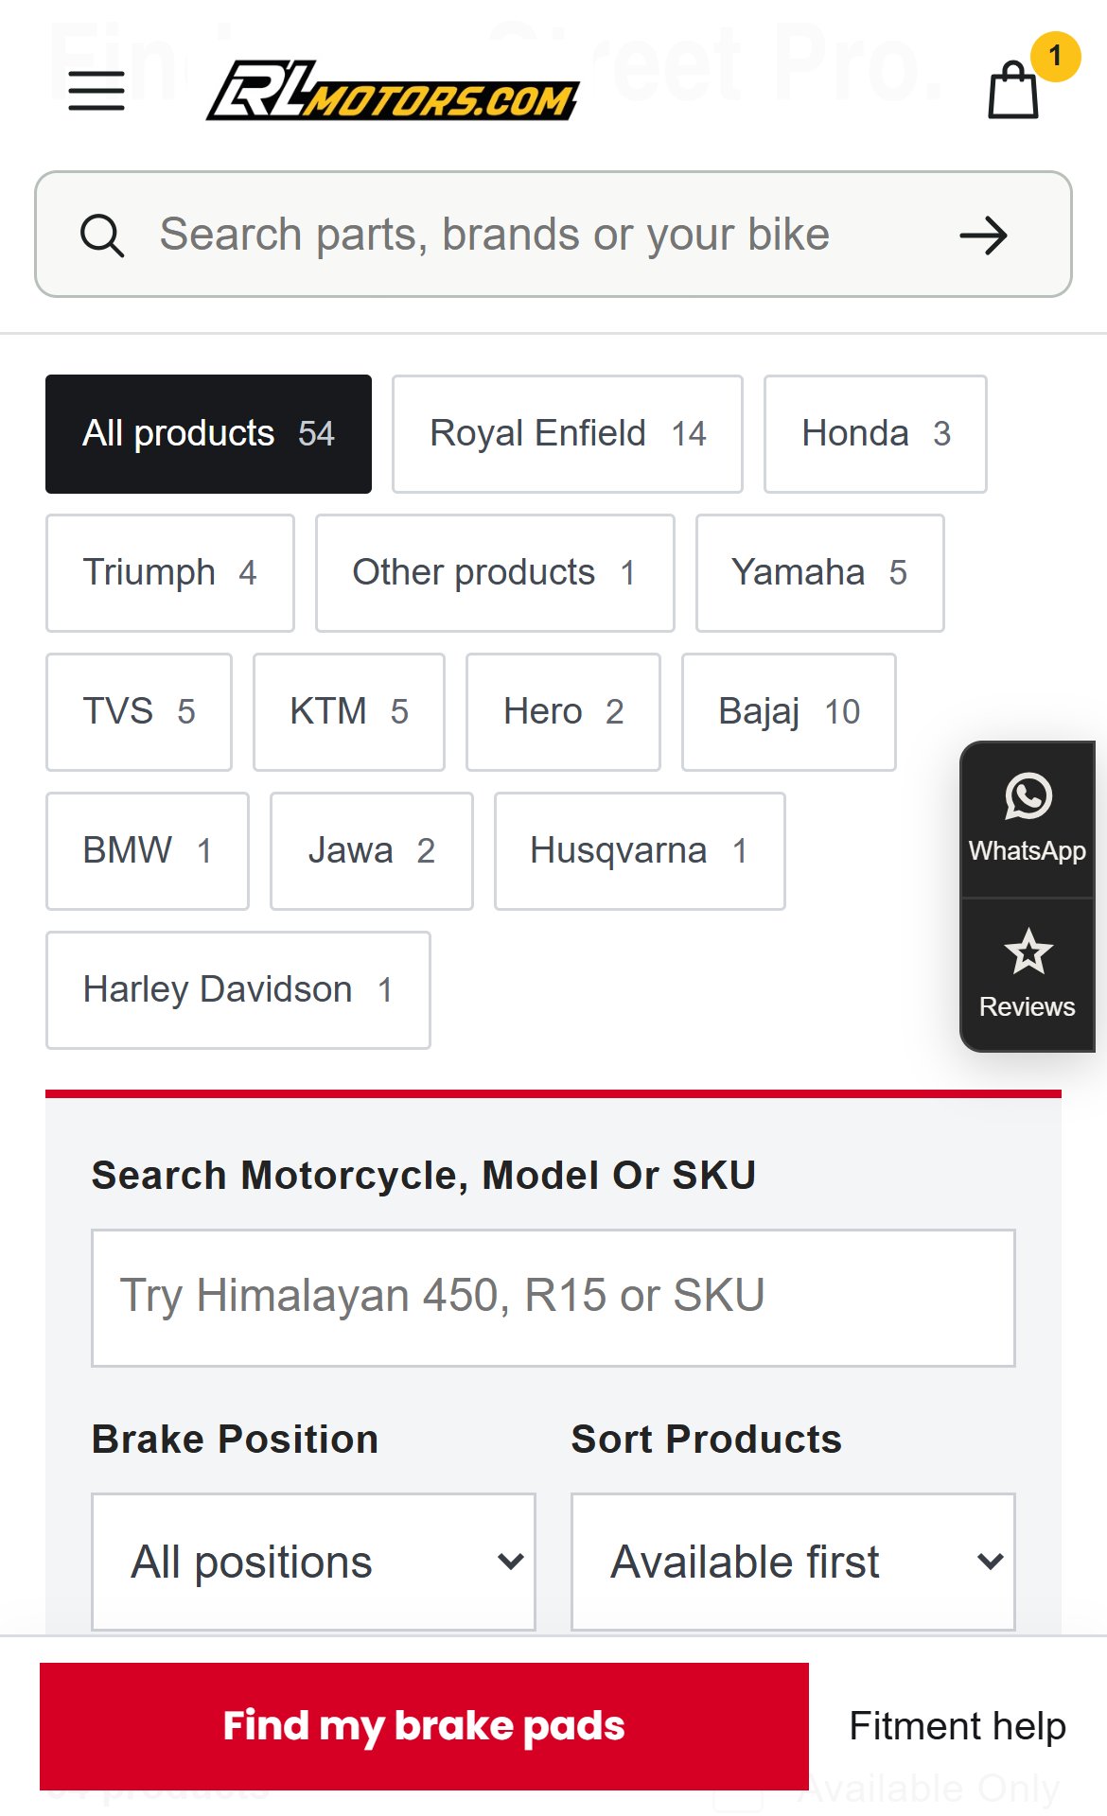
Task: Open the Reviews star widget
Action: click(x=1028, y=974)
